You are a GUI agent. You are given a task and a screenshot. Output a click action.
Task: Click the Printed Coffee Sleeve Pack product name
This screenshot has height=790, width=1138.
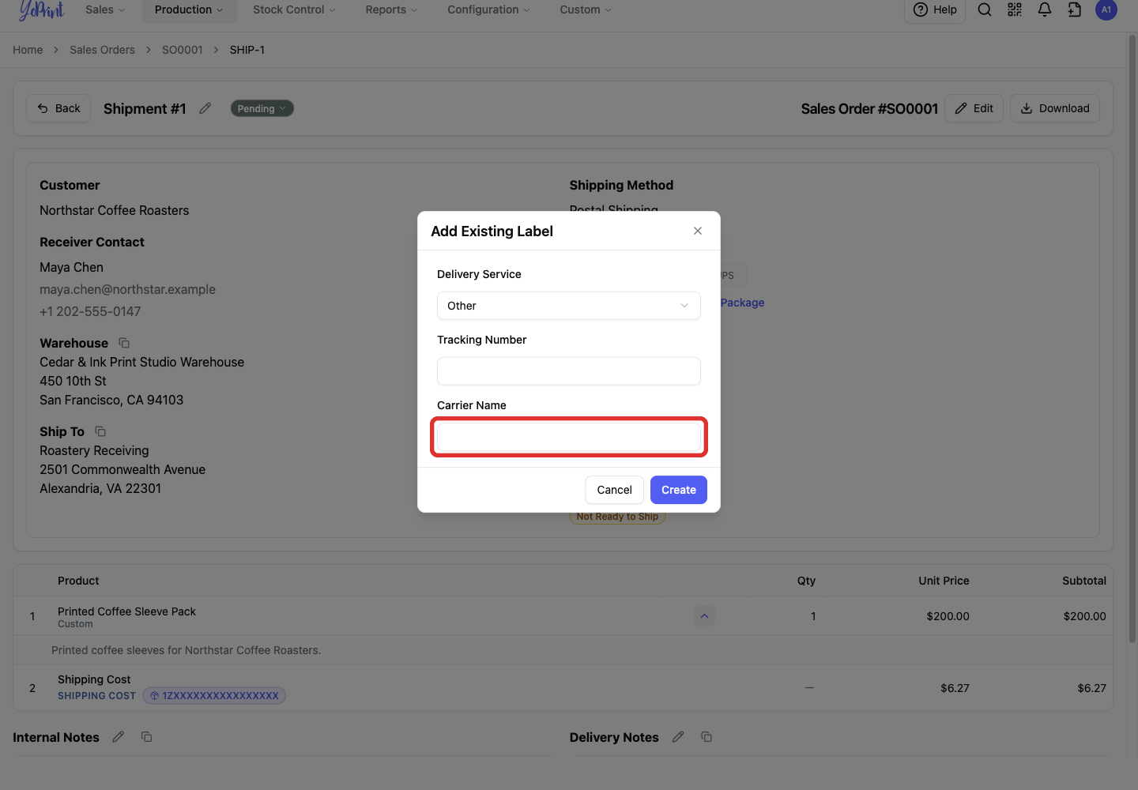(126, 611)
